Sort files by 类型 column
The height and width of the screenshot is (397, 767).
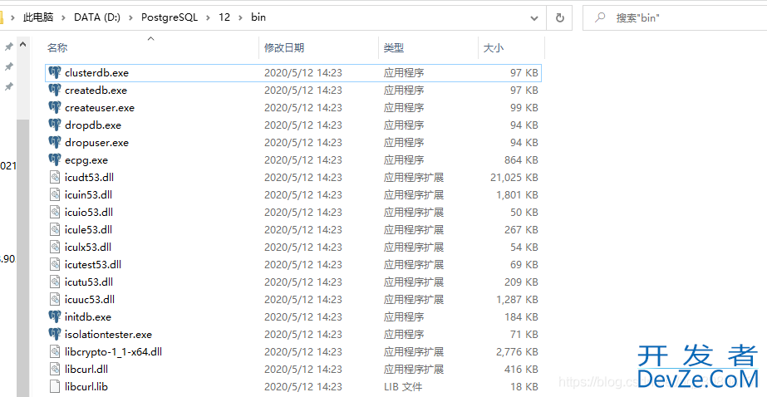[394, 48]
